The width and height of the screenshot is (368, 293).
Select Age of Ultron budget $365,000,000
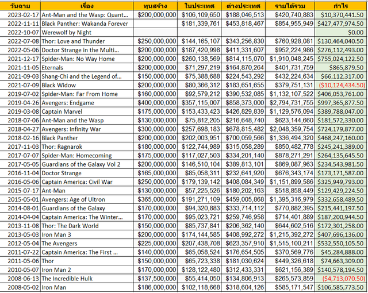pos(155,199)
